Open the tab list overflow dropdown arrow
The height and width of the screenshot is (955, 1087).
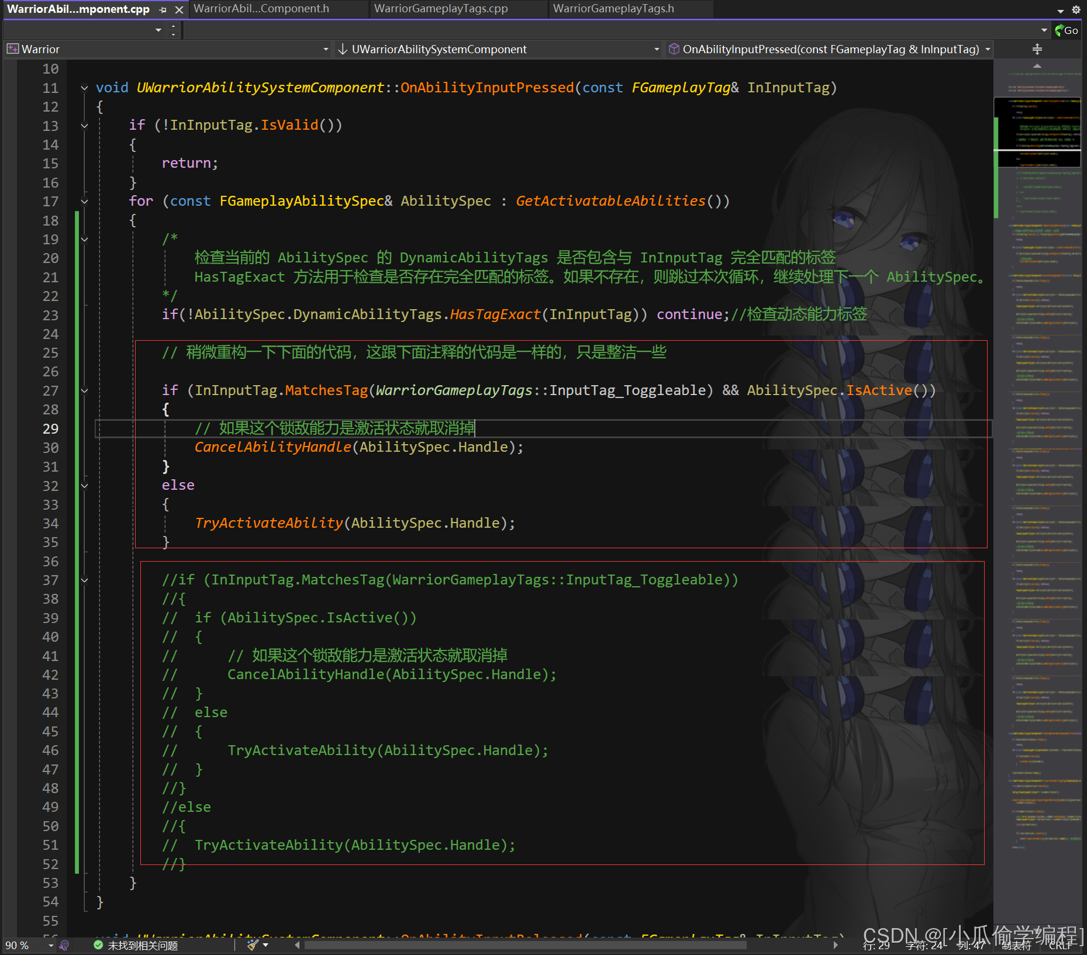click(x=1061, y=11)
